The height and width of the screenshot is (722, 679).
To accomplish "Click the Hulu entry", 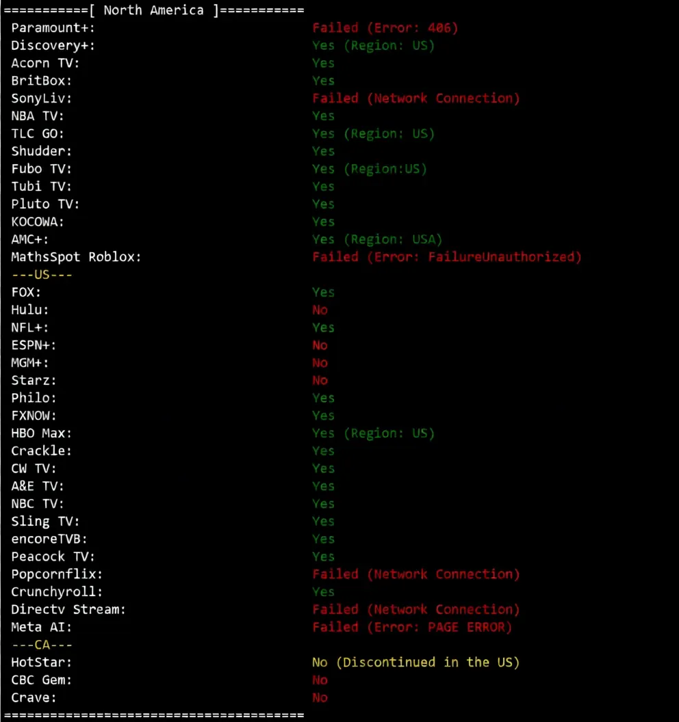I will 29,310.
